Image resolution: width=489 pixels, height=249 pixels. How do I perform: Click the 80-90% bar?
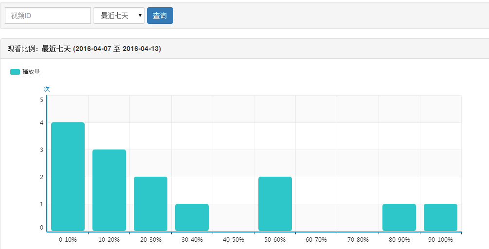pyautogui.click(x=399, y=217)
